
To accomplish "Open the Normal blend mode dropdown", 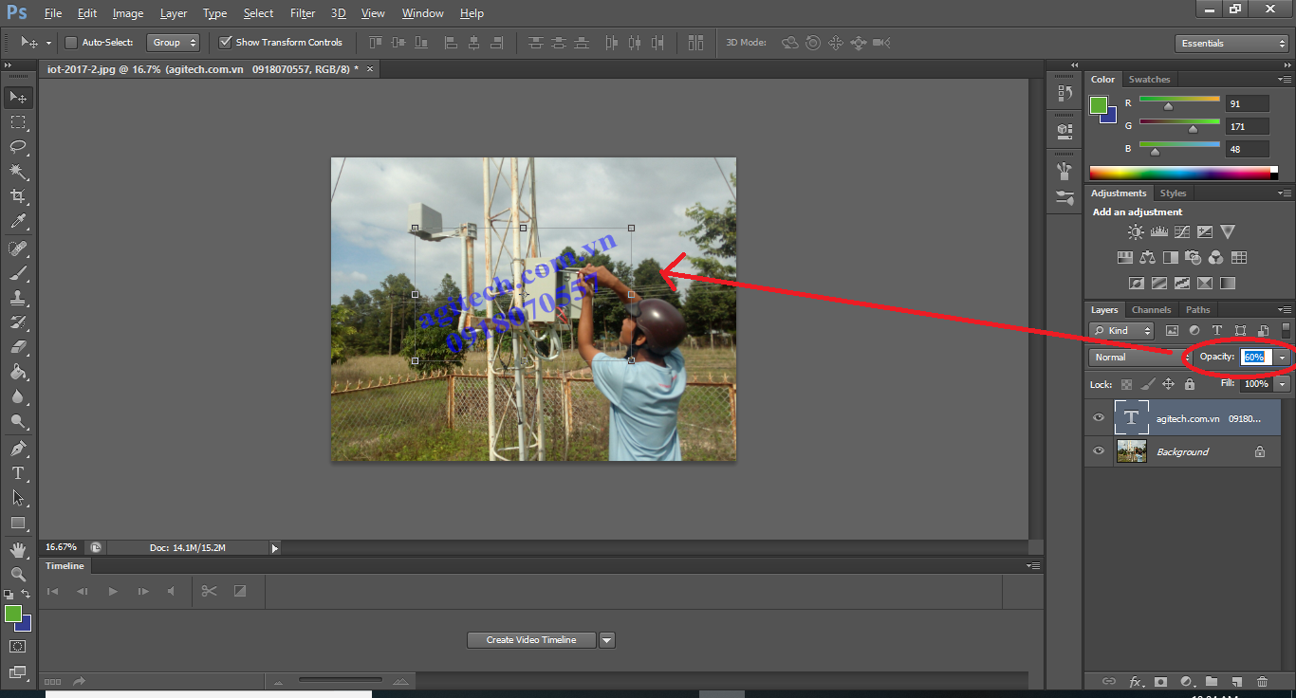I will coord(1141,358).
